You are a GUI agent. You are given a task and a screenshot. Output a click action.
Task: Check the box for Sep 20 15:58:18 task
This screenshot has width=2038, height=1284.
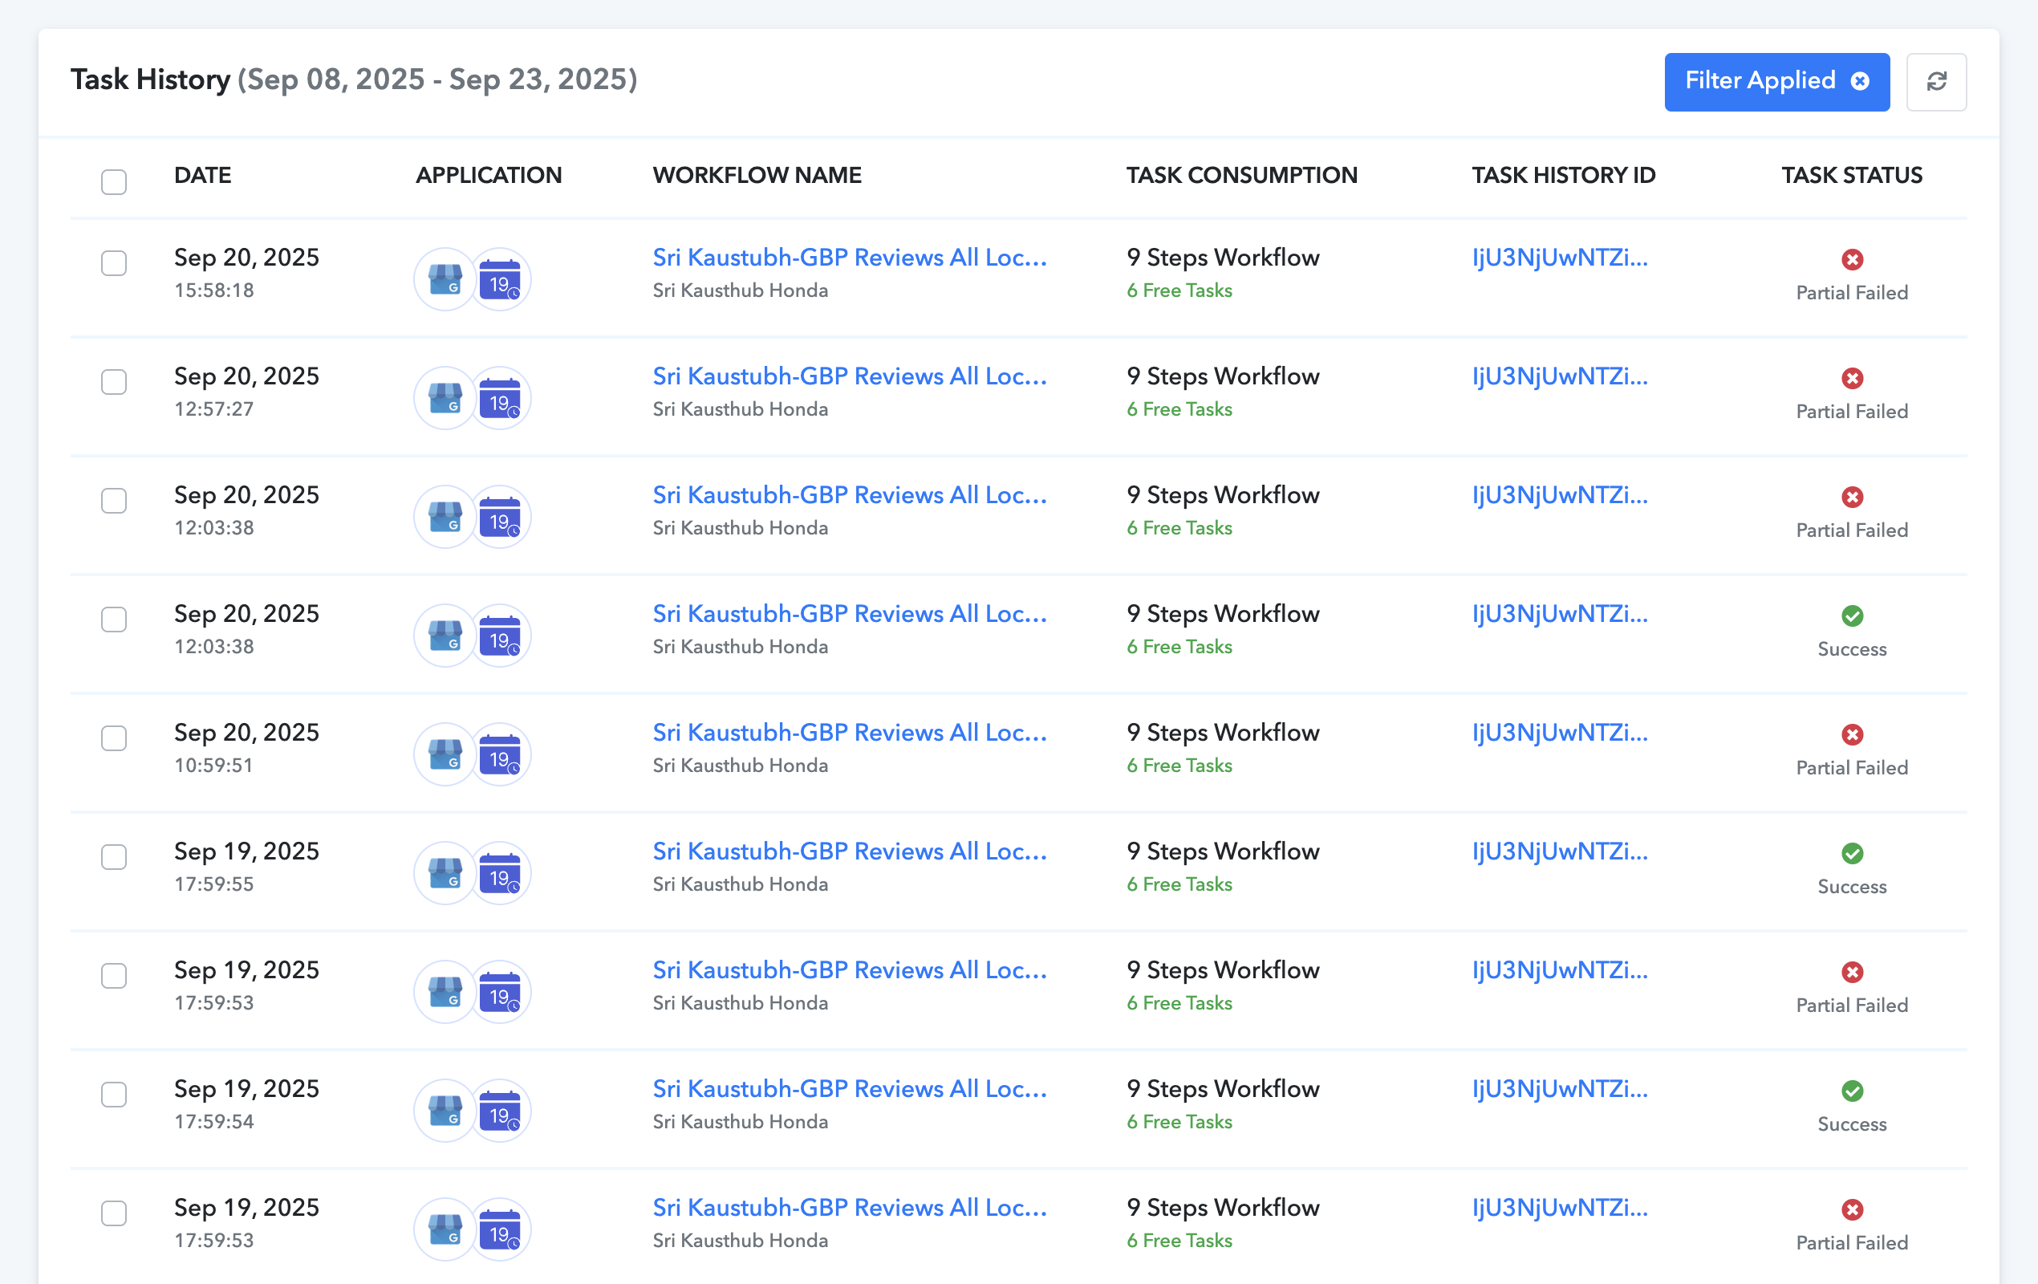[x=113, y=263]
